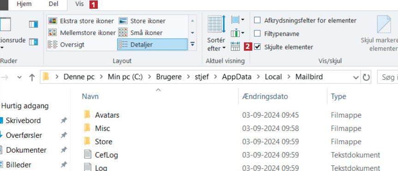Expand the layout gallery more arrow

(x=192, y=44)
